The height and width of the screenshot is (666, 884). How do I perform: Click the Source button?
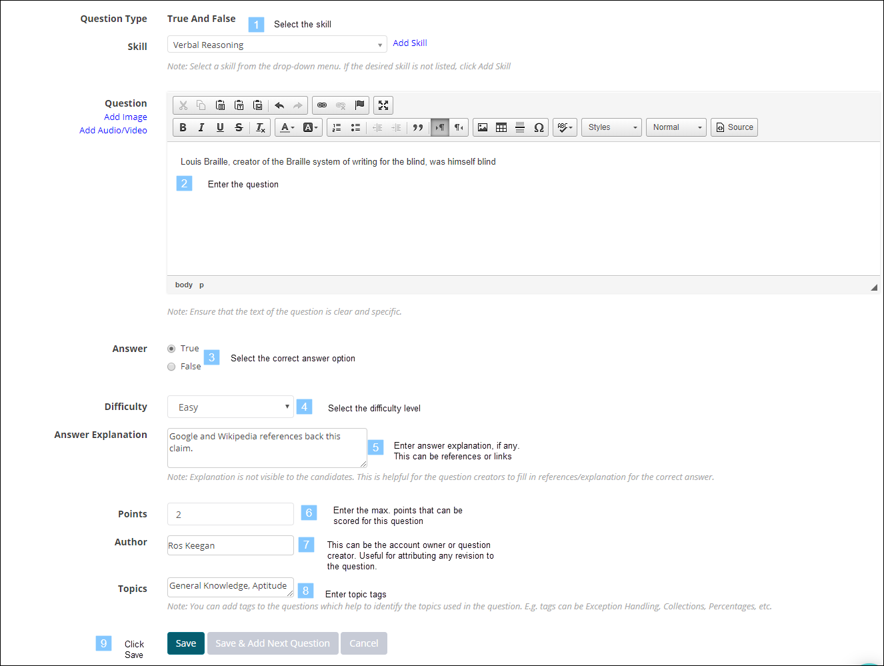(x=734, y=127)
